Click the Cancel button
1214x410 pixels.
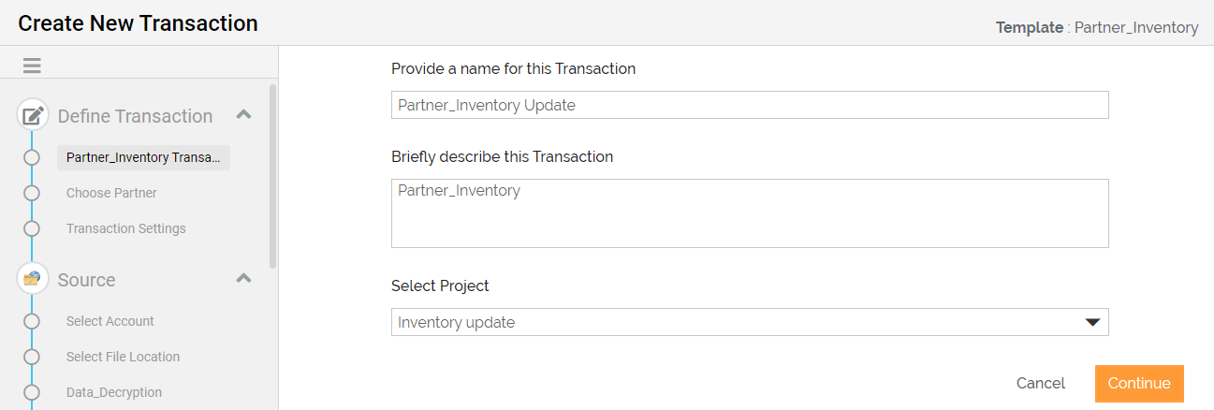coord(1040,383)
